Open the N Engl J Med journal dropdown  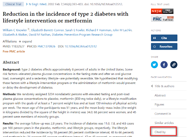click(x=38, y=4)
